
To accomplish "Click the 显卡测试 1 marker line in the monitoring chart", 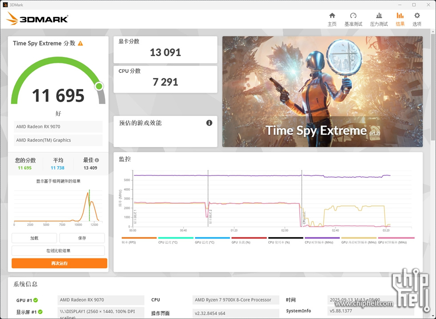I will (133, 198).
